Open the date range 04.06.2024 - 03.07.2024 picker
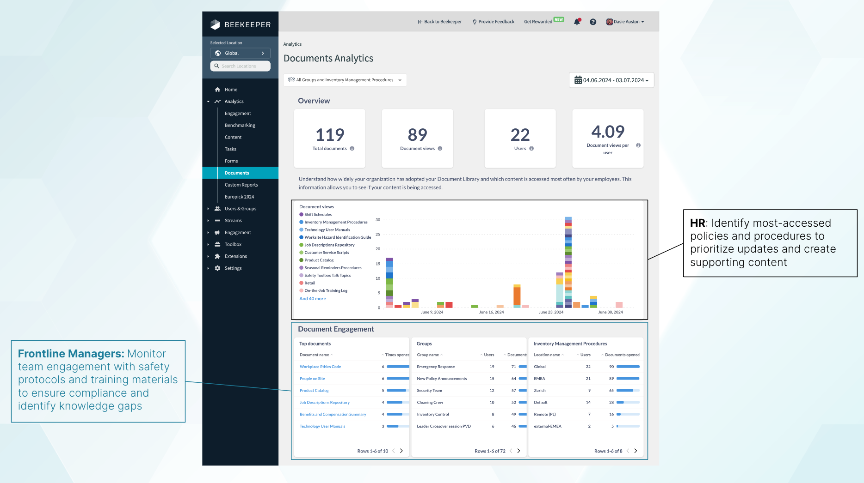Image resolution: width=864 pixels, height=483 pixels. [x=611, y=80]
